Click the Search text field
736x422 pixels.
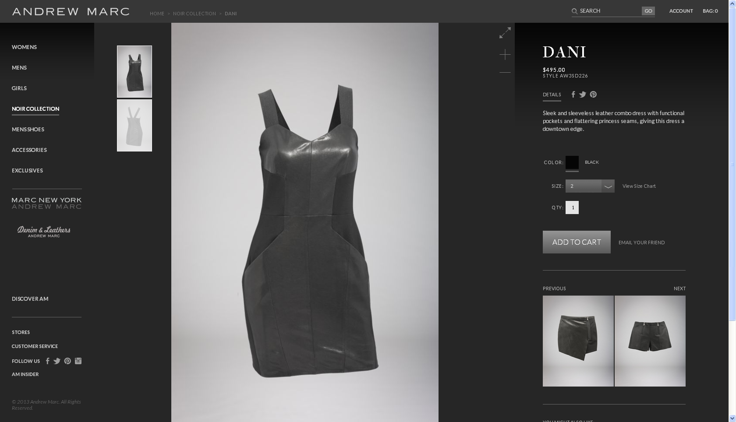click(610, 11)
